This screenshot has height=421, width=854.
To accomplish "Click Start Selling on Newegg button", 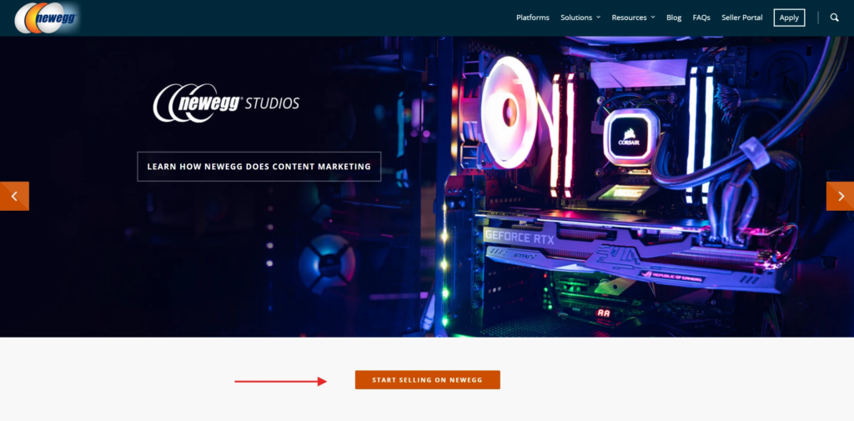I will click(428, 379).
